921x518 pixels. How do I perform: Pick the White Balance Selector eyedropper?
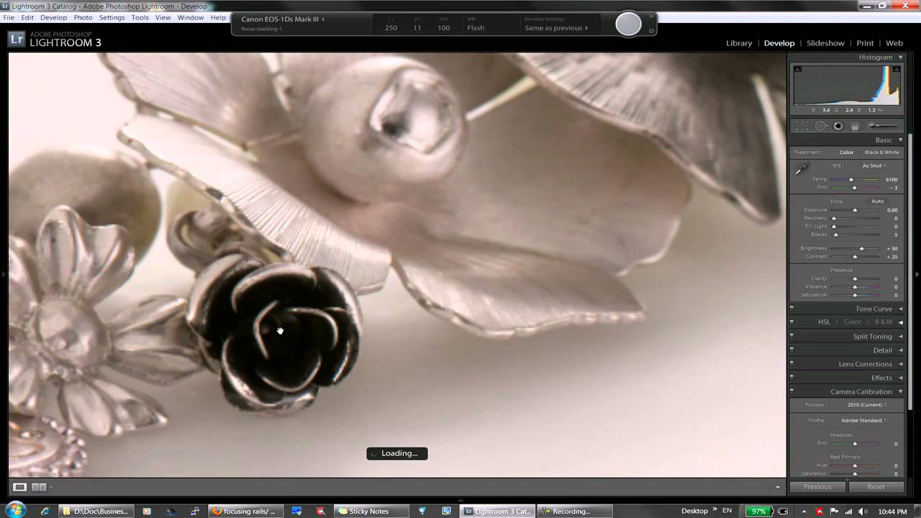click(802, 169)
